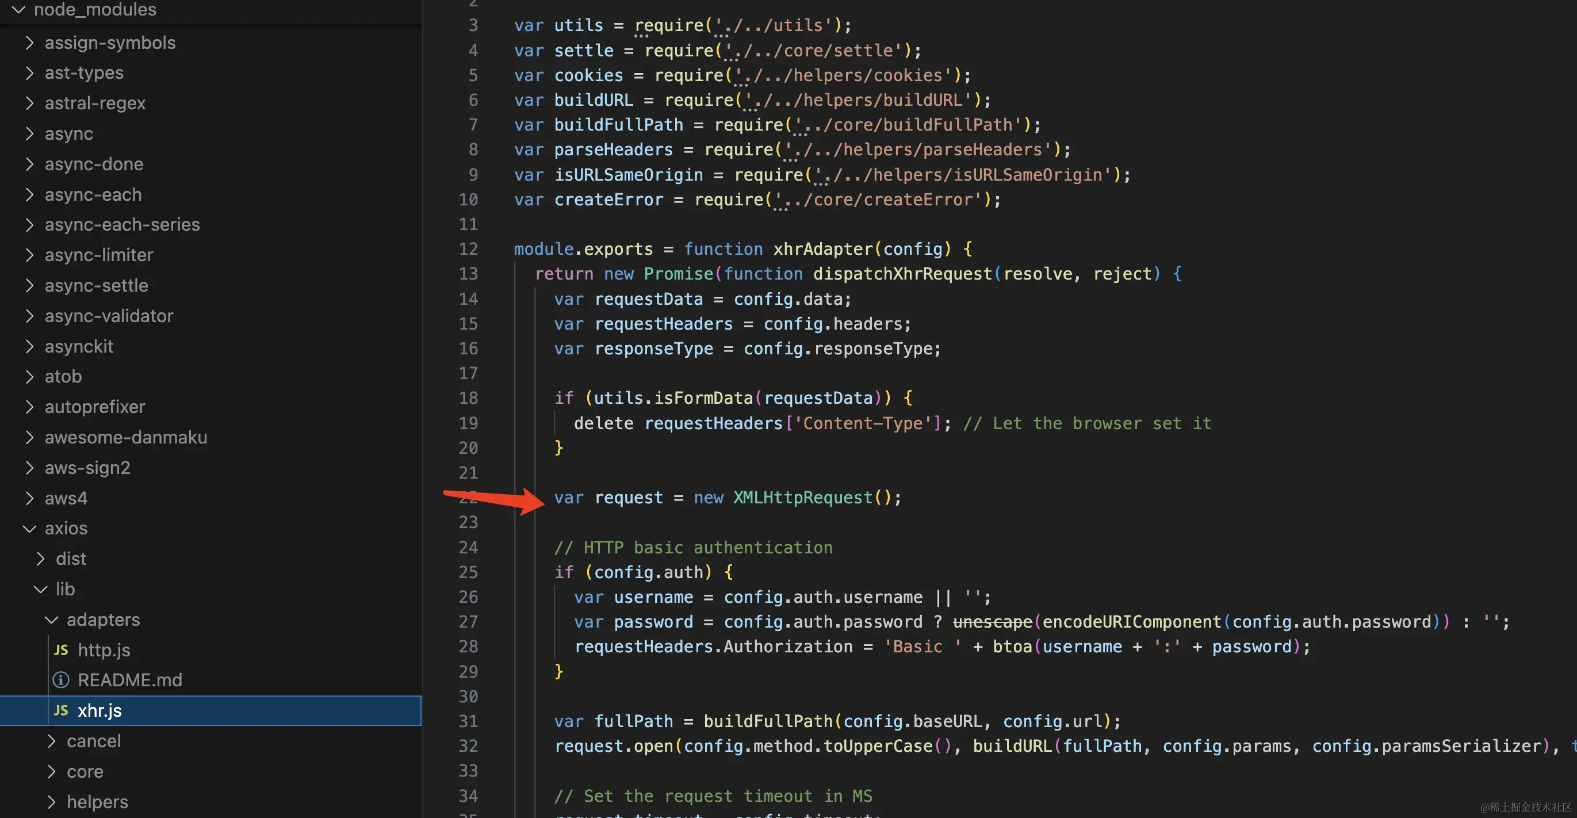Expand the dist folder chevron
Screen dimensions: 1577x818
pyautogui.click(x=40, y=559)
